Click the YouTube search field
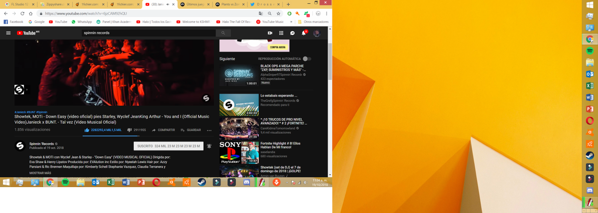The width and height of the screenshot is (598, 213). tap(149, 33)
